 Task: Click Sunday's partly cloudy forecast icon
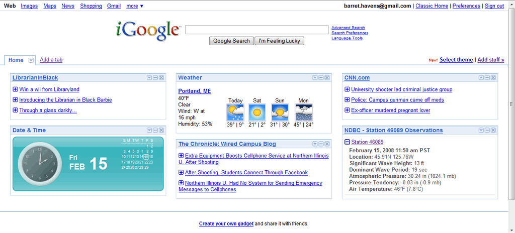[280, 112]
